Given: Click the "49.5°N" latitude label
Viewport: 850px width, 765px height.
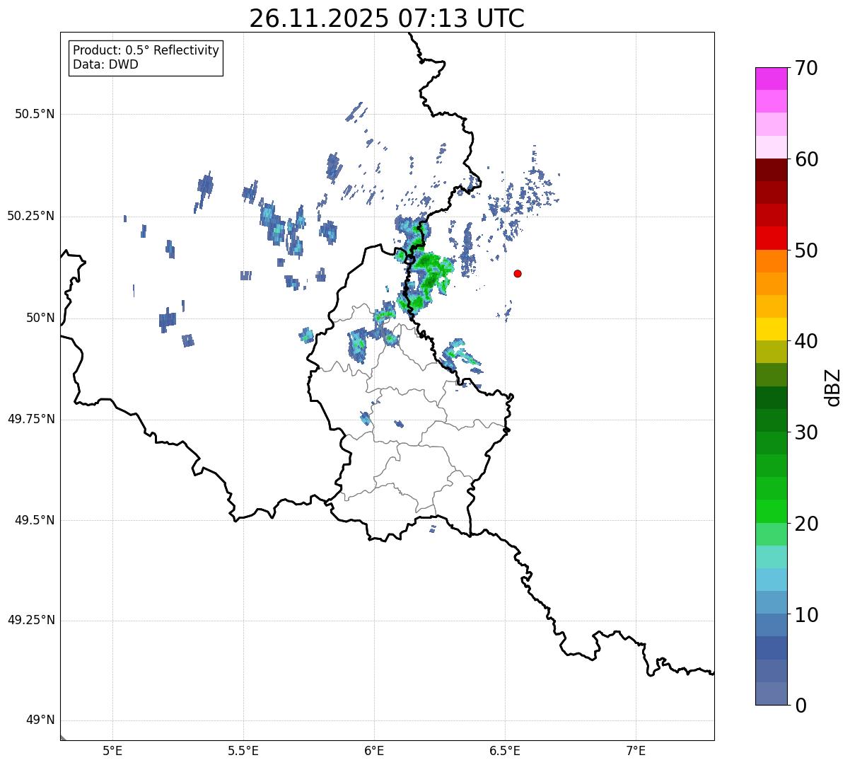Looking at the screenshot, I should [x=34, y=520].
